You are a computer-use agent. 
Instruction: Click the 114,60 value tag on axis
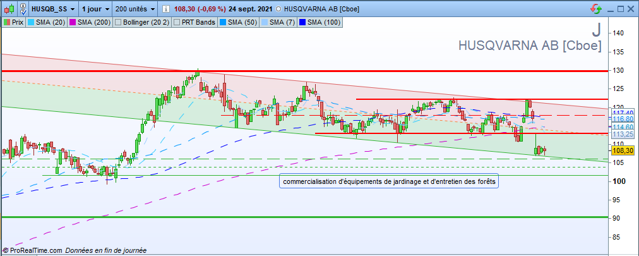click(621, 127)
